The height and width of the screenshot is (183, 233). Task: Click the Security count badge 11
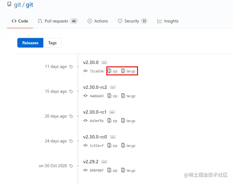point(144,21)
